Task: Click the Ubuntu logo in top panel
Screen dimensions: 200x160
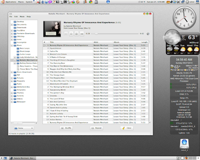Action: tap(3, 2)
